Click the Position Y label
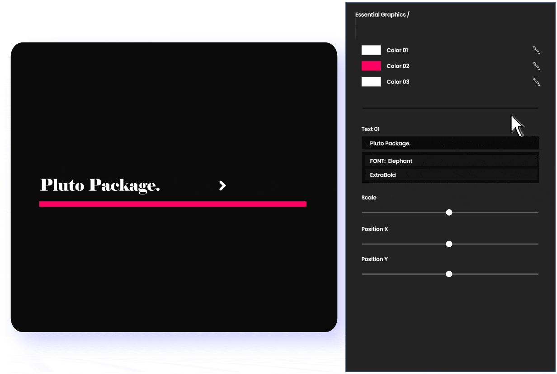557x374 pixels. pos(374,259)
